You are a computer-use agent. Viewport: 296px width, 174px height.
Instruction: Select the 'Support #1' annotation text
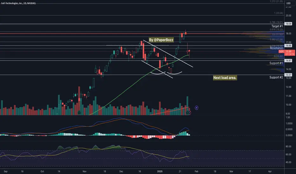276,63
